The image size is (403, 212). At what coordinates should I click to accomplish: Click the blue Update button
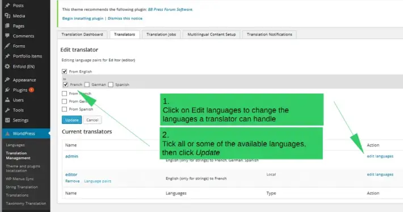(72, 120)
